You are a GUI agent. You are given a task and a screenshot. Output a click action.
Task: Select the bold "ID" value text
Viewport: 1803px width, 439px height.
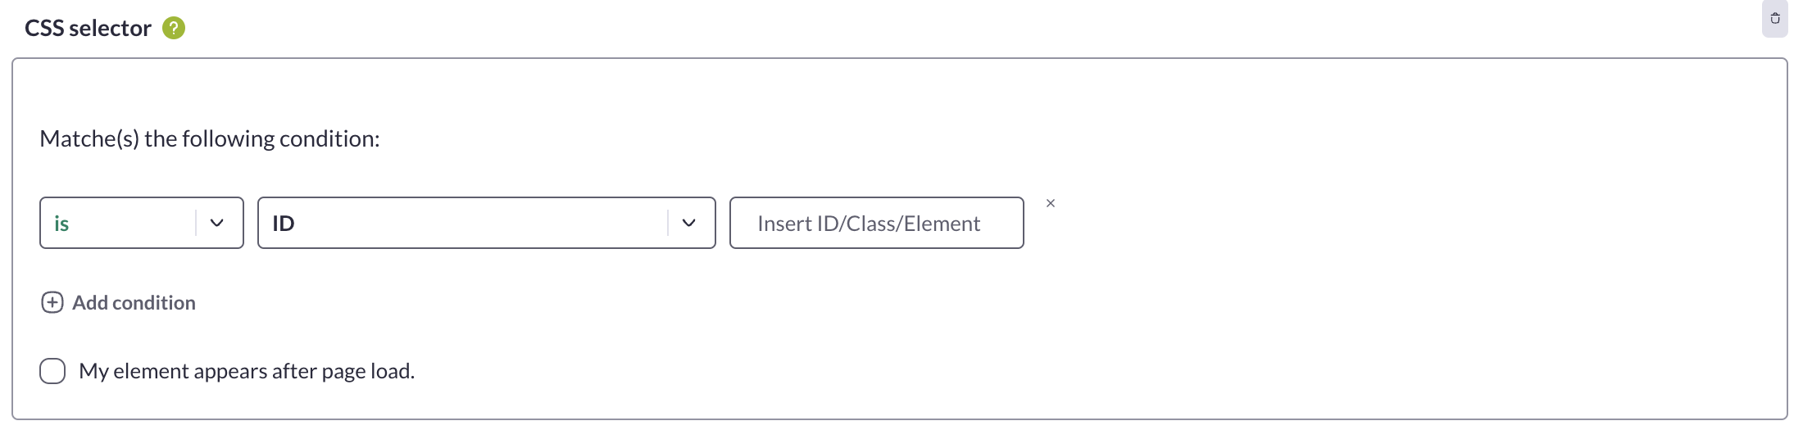click(x=284, y=224)
